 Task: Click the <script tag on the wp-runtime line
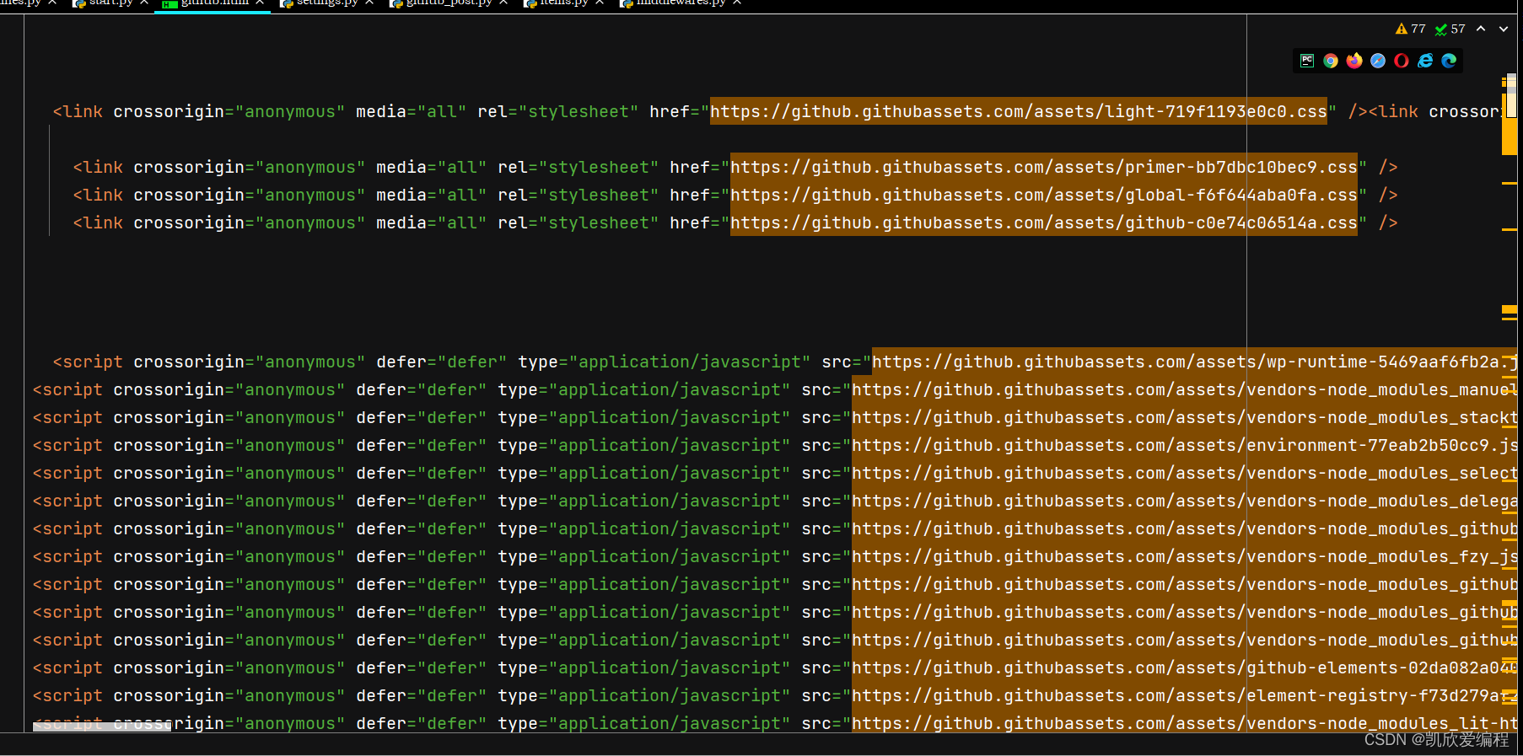tap(88, 362)
